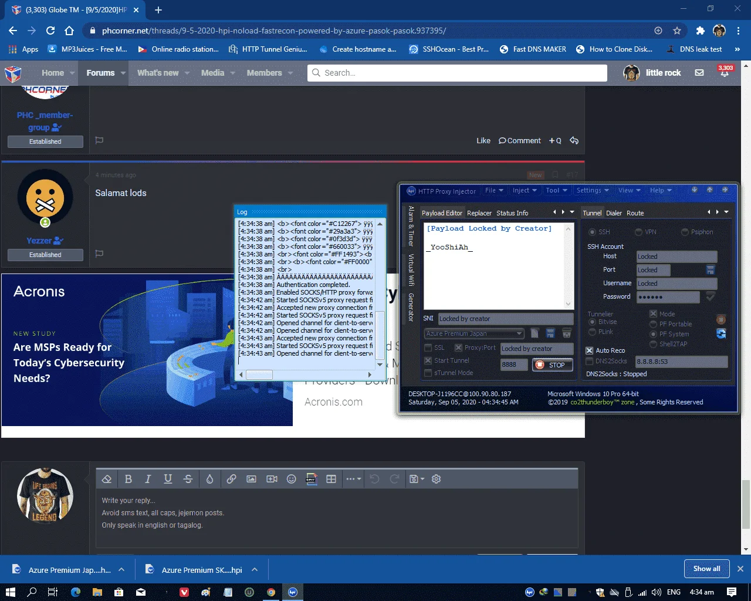Click the STOP button in injector

coord(552,365)
